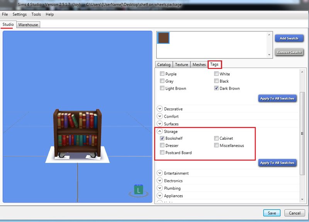Expand the Plumbing tag section

pyautogui.click(x=160, y=188)
